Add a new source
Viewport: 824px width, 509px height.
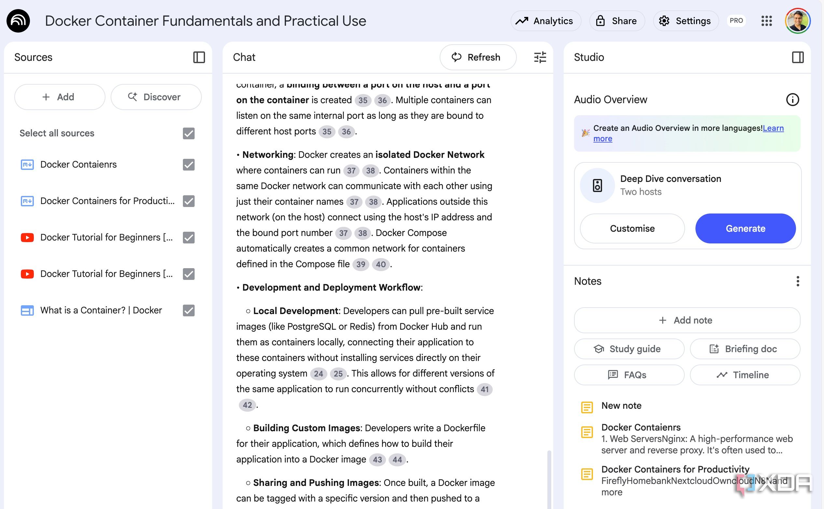coord(60,97)
